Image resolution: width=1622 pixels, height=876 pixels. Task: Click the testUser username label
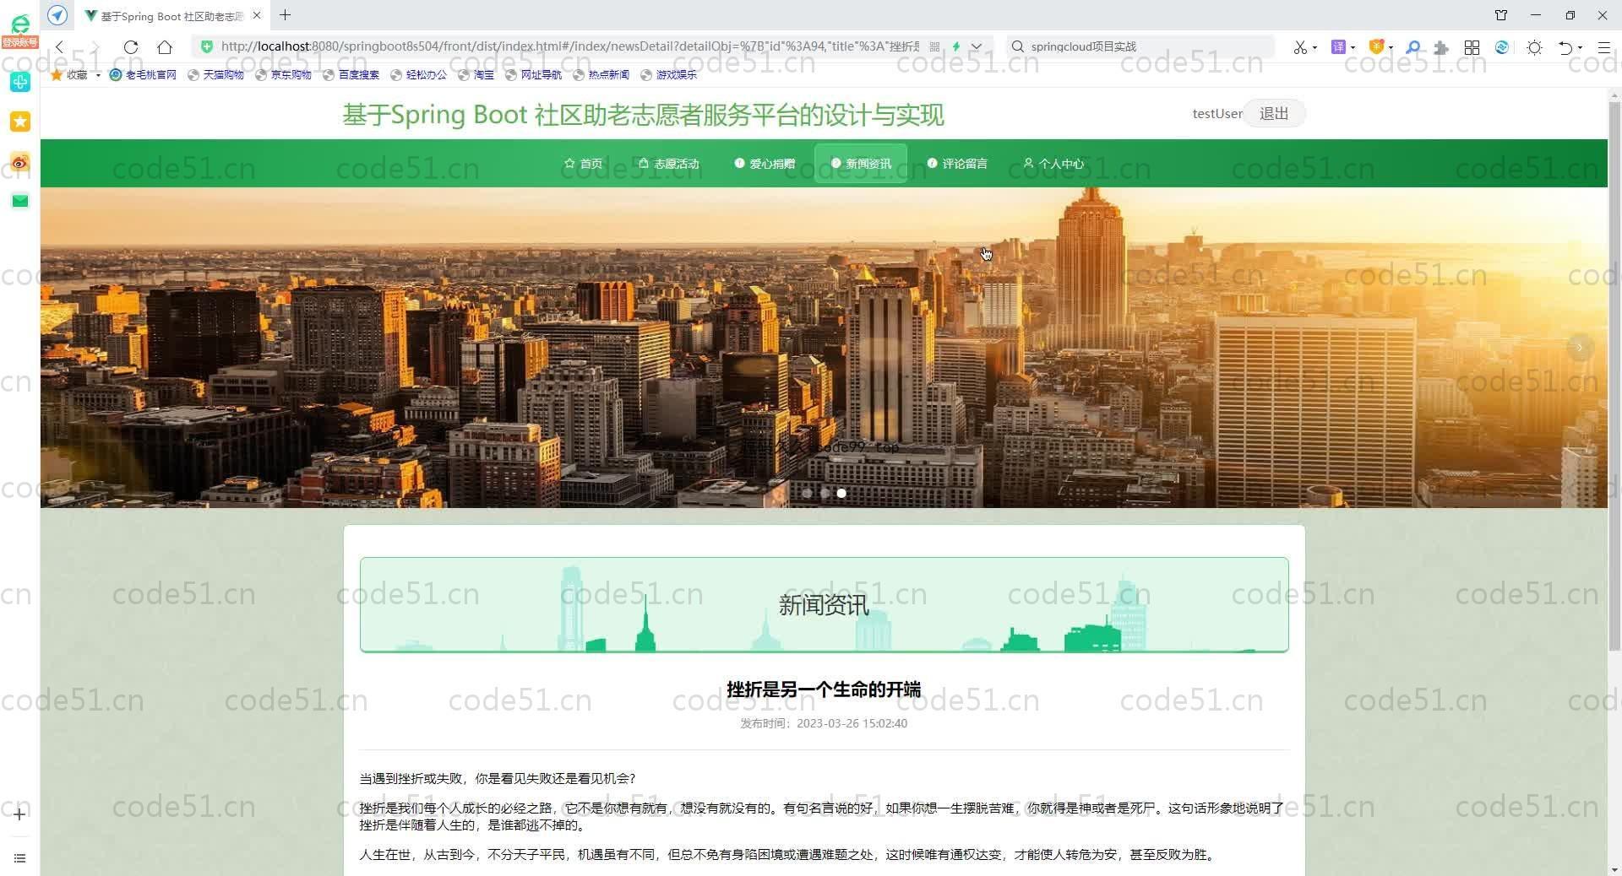pos(1216,114)
